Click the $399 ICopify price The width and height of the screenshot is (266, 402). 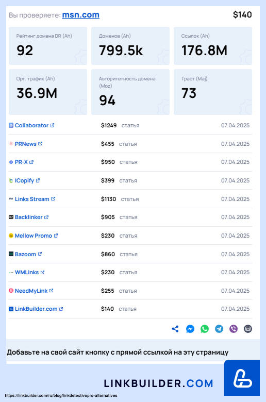click(107, 180)
